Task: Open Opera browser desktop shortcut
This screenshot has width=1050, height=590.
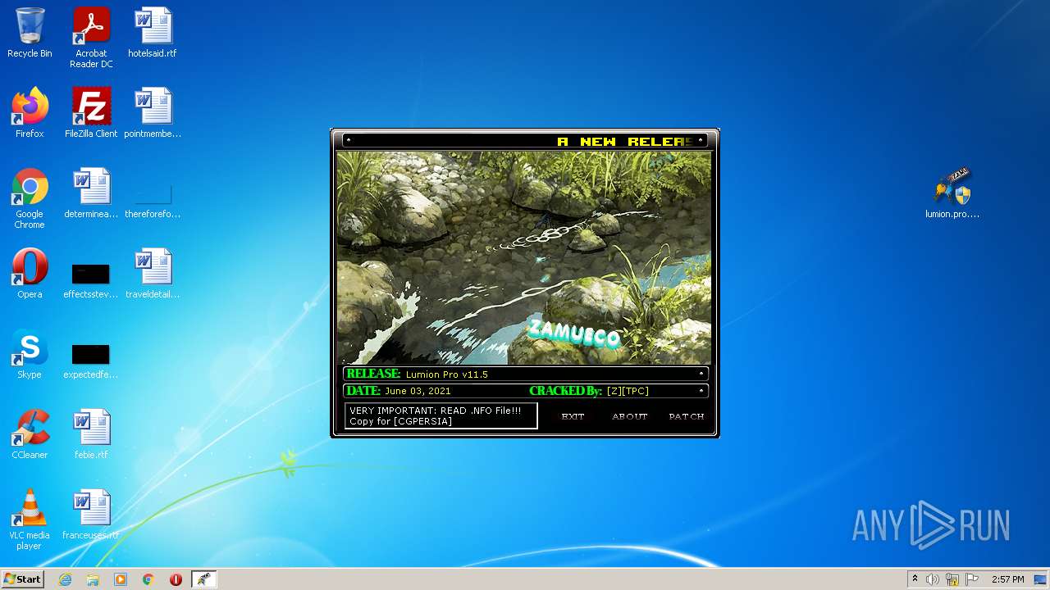Action: pos(30,274)
